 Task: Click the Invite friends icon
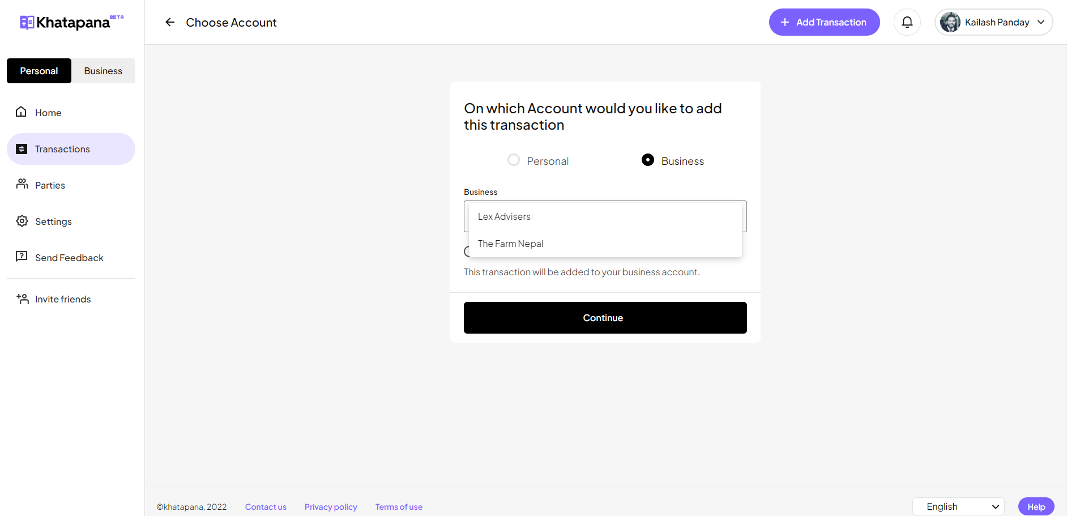[x=23, y=298]
